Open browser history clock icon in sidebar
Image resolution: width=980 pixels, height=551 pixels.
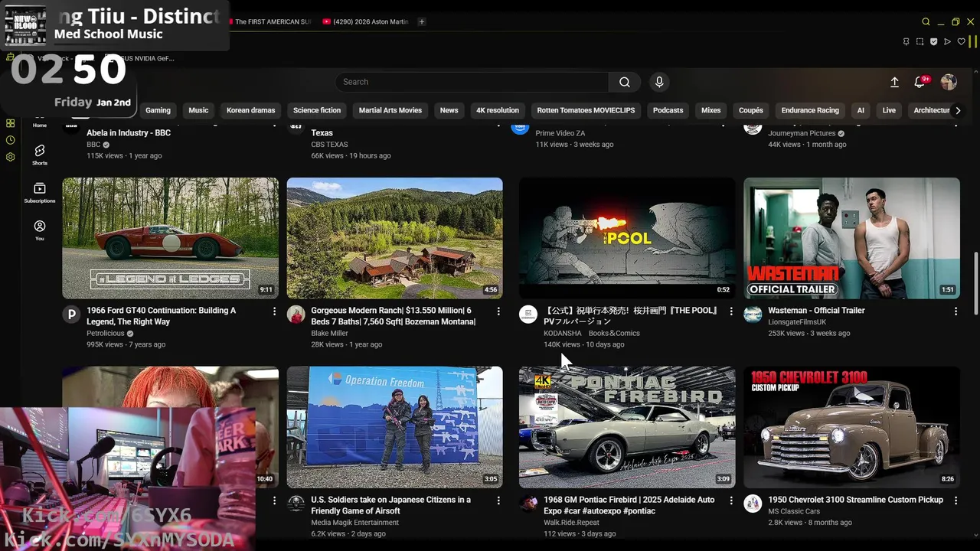[x=10, y=140]
